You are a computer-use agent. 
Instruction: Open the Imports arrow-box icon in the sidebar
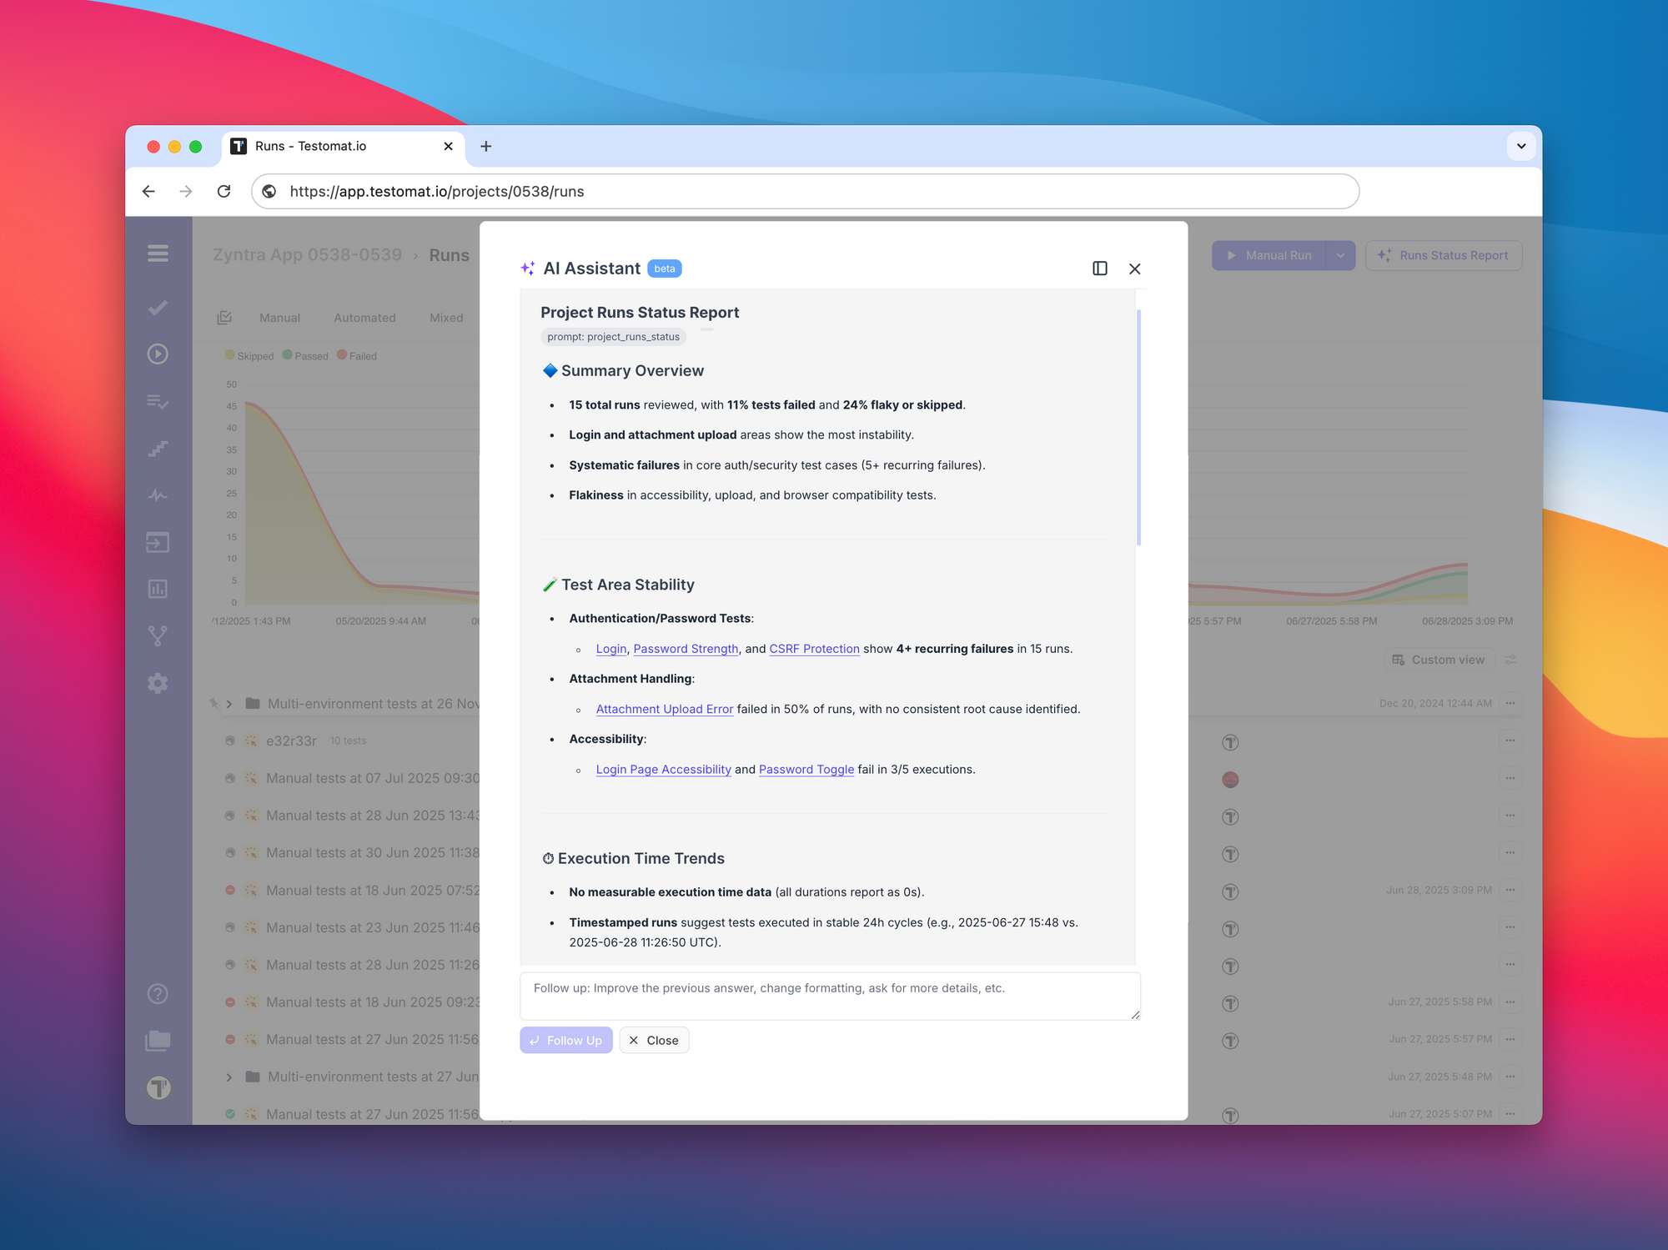click(158, 543)
